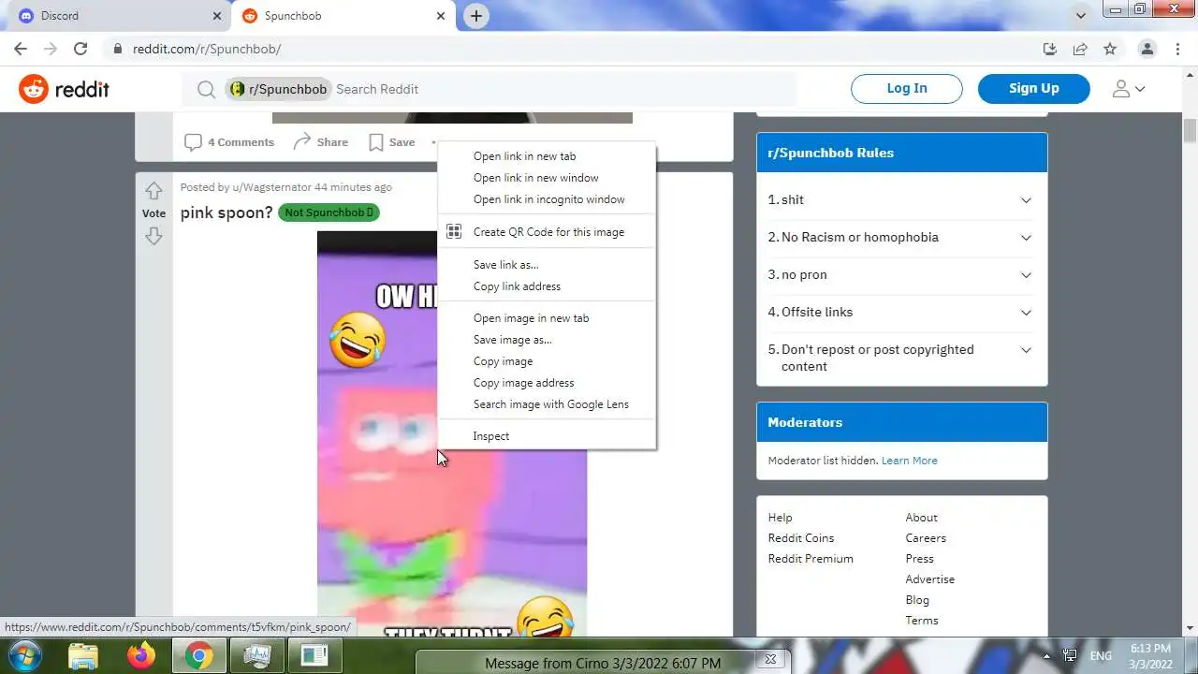Click the ENG language indicator
The image size is (1198, 674).
point(1101,655)
